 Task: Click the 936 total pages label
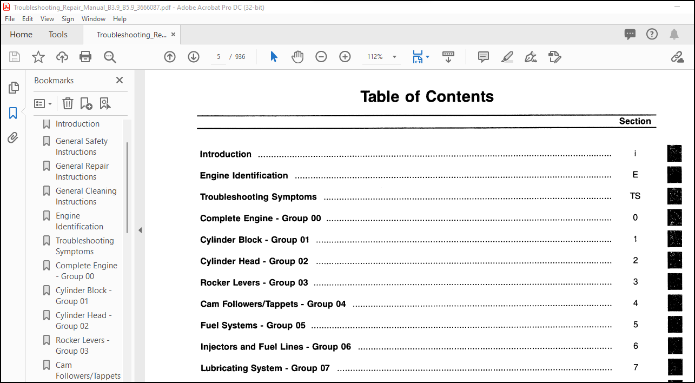pyautogui.click(x=240, y=57)
